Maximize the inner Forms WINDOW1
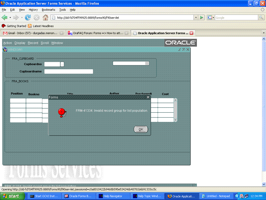266x200 pixels. coord(184,49)
